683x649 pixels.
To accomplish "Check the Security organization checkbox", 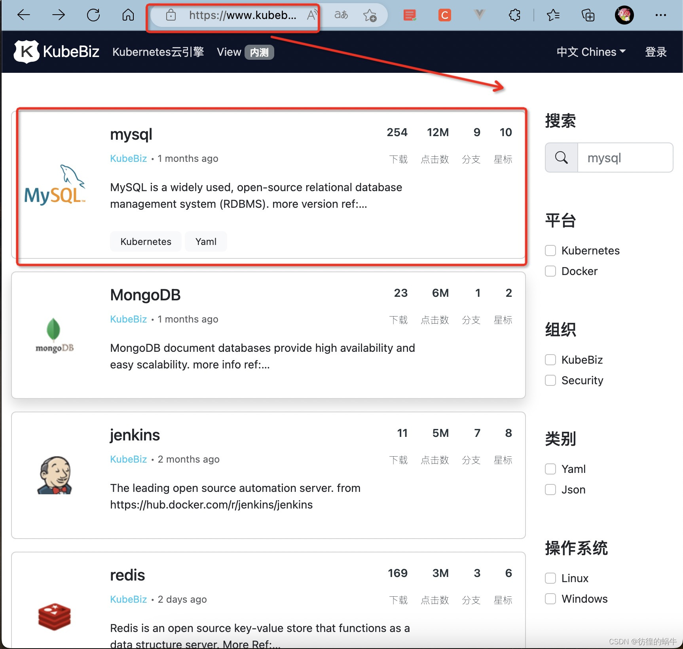I will pos(550,380).
